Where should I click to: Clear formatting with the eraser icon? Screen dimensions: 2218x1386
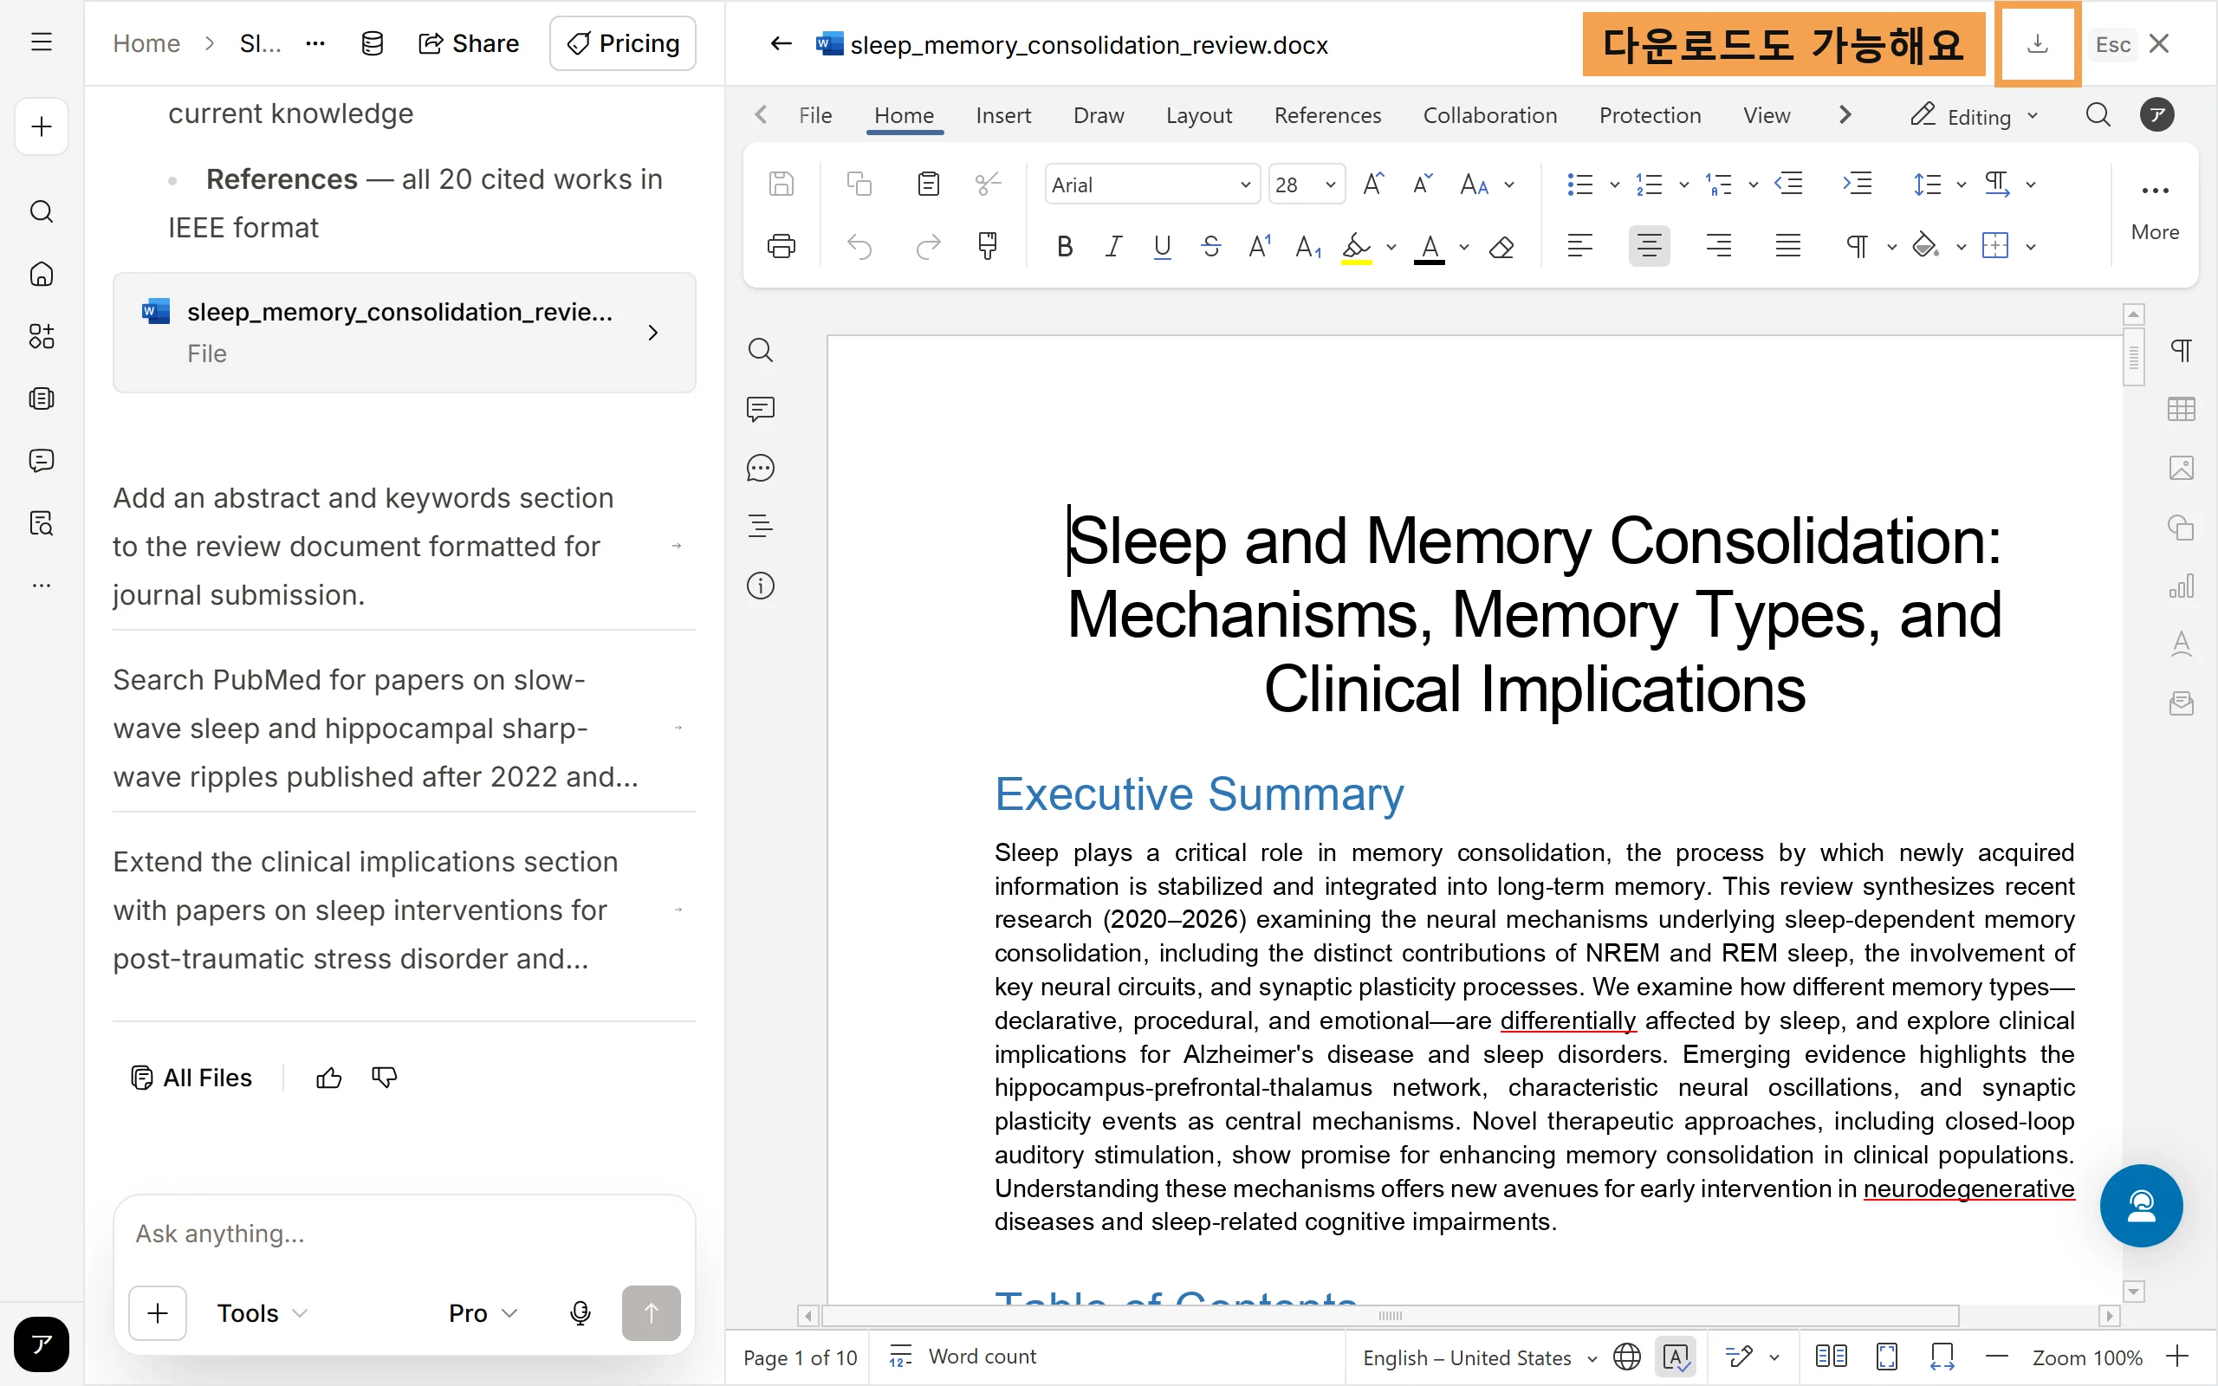[x=1501, y=247]
